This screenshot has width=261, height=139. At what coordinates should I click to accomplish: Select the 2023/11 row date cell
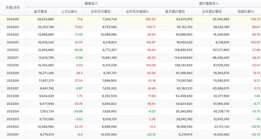(x=13, y=58)
